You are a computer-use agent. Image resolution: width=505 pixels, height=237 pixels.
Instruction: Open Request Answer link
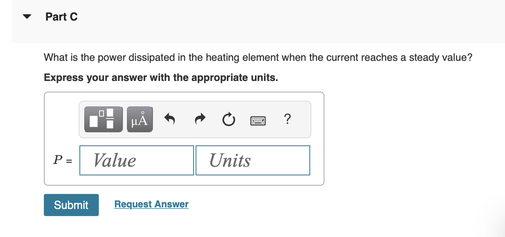point(151,204)
